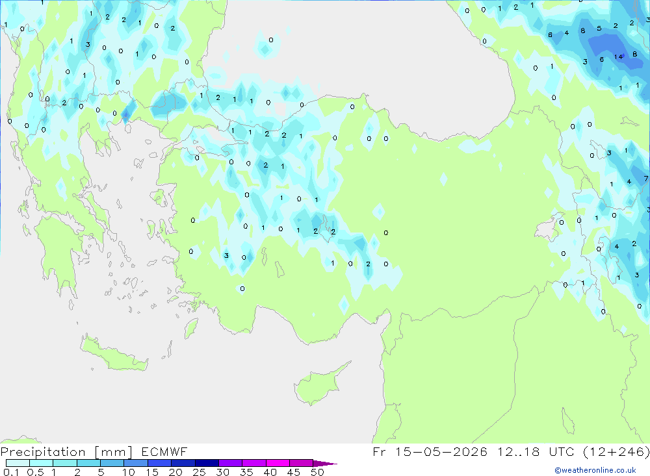Select the 1–2 mm legend color swatch
This screenshot has height=476, width=650.
pos(64,463)
